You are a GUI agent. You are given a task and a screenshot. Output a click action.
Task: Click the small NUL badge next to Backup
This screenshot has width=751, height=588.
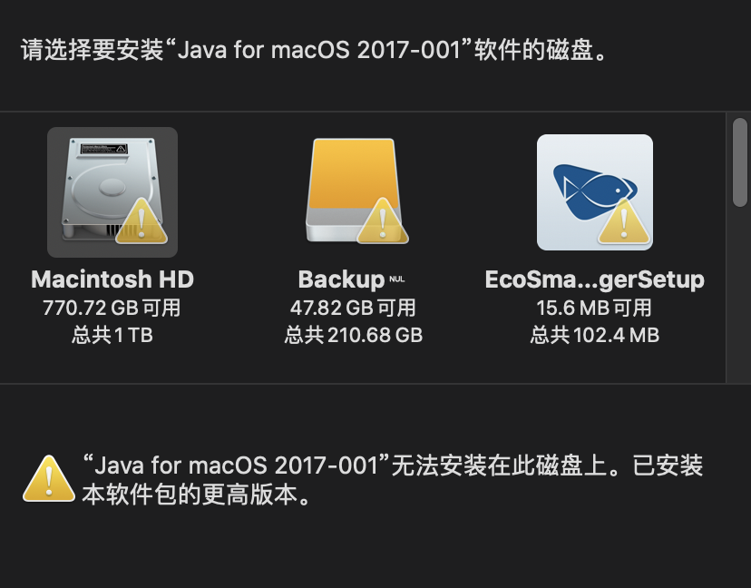(x=399, y=278)
